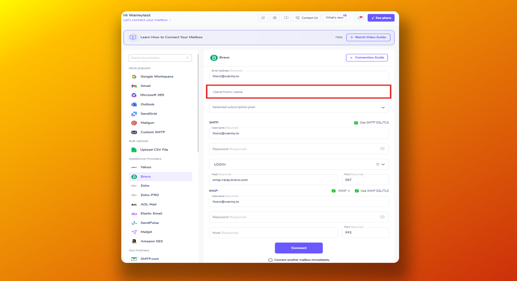
Task: Click the video player icon in guide banner
Action: (133, 37)
